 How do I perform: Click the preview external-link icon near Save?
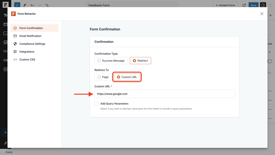[x=244, y=5]
